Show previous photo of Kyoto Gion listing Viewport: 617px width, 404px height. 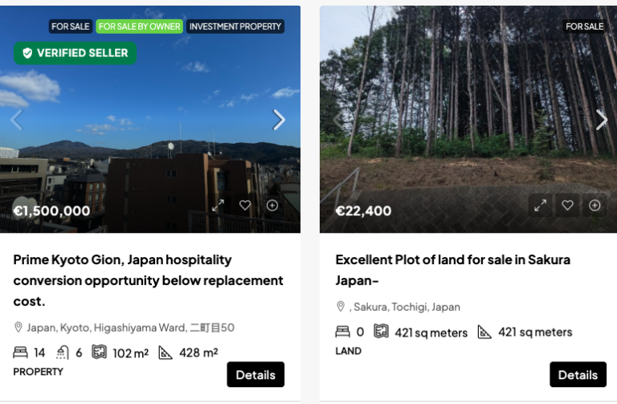(17, 120)
